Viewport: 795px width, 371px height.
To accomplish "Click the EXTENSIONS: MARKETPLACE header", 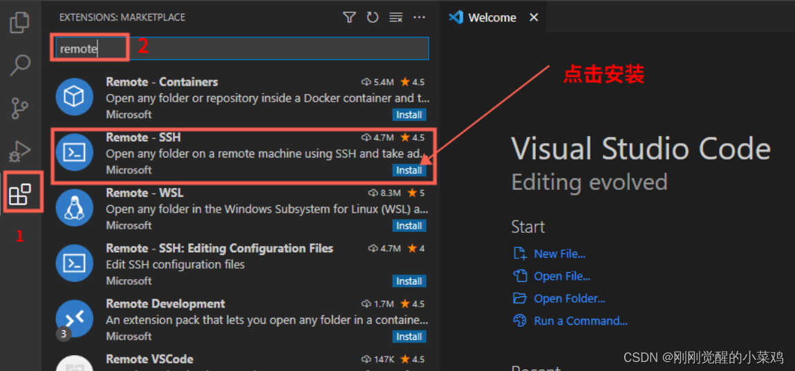I will (122, 18).
